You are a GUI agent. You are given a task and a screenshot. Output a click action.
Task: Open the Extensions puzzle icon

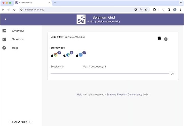154,10
